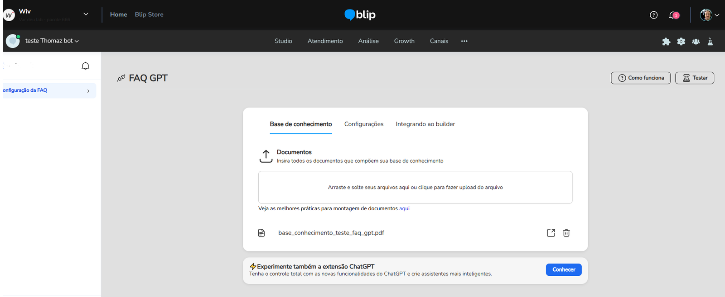Viewport: 725px width, 297px height.
Task: Follow the aqui best practices link
Action: (404, 209)
